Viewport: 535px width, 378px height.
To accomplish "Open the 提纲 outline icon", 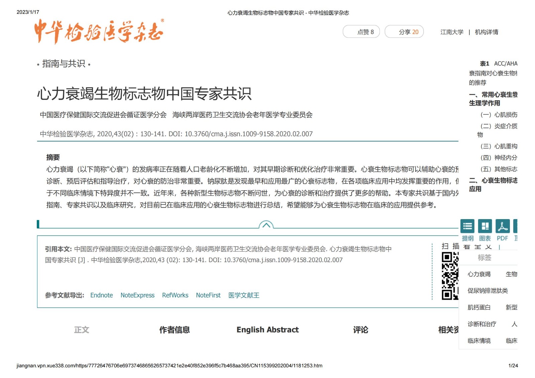I will [467, 226].
